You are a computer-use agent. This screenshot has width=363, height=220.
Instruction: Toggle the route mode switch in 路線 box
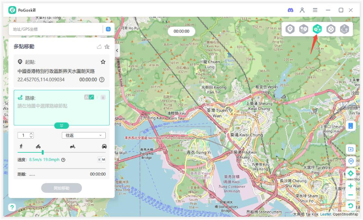[89, 97]
